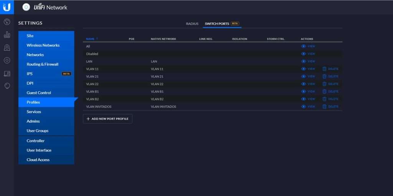Image resolution: width=393 pixels, height=196 pixels.
Task: Switch to the RADIUS tab
Action: pos(192,24)
